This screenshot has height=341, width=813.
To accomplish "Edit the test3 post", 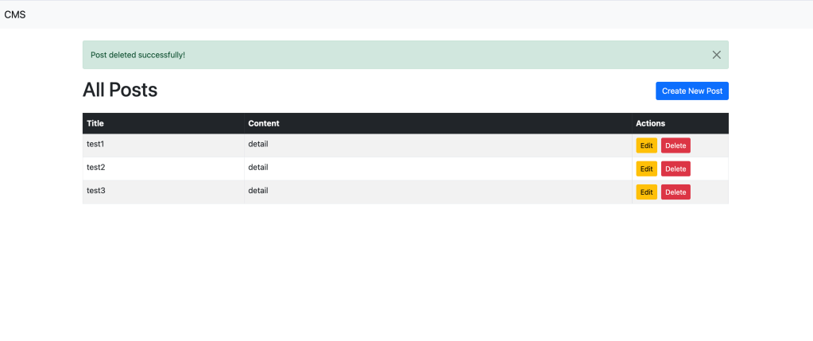I will 646,192.
